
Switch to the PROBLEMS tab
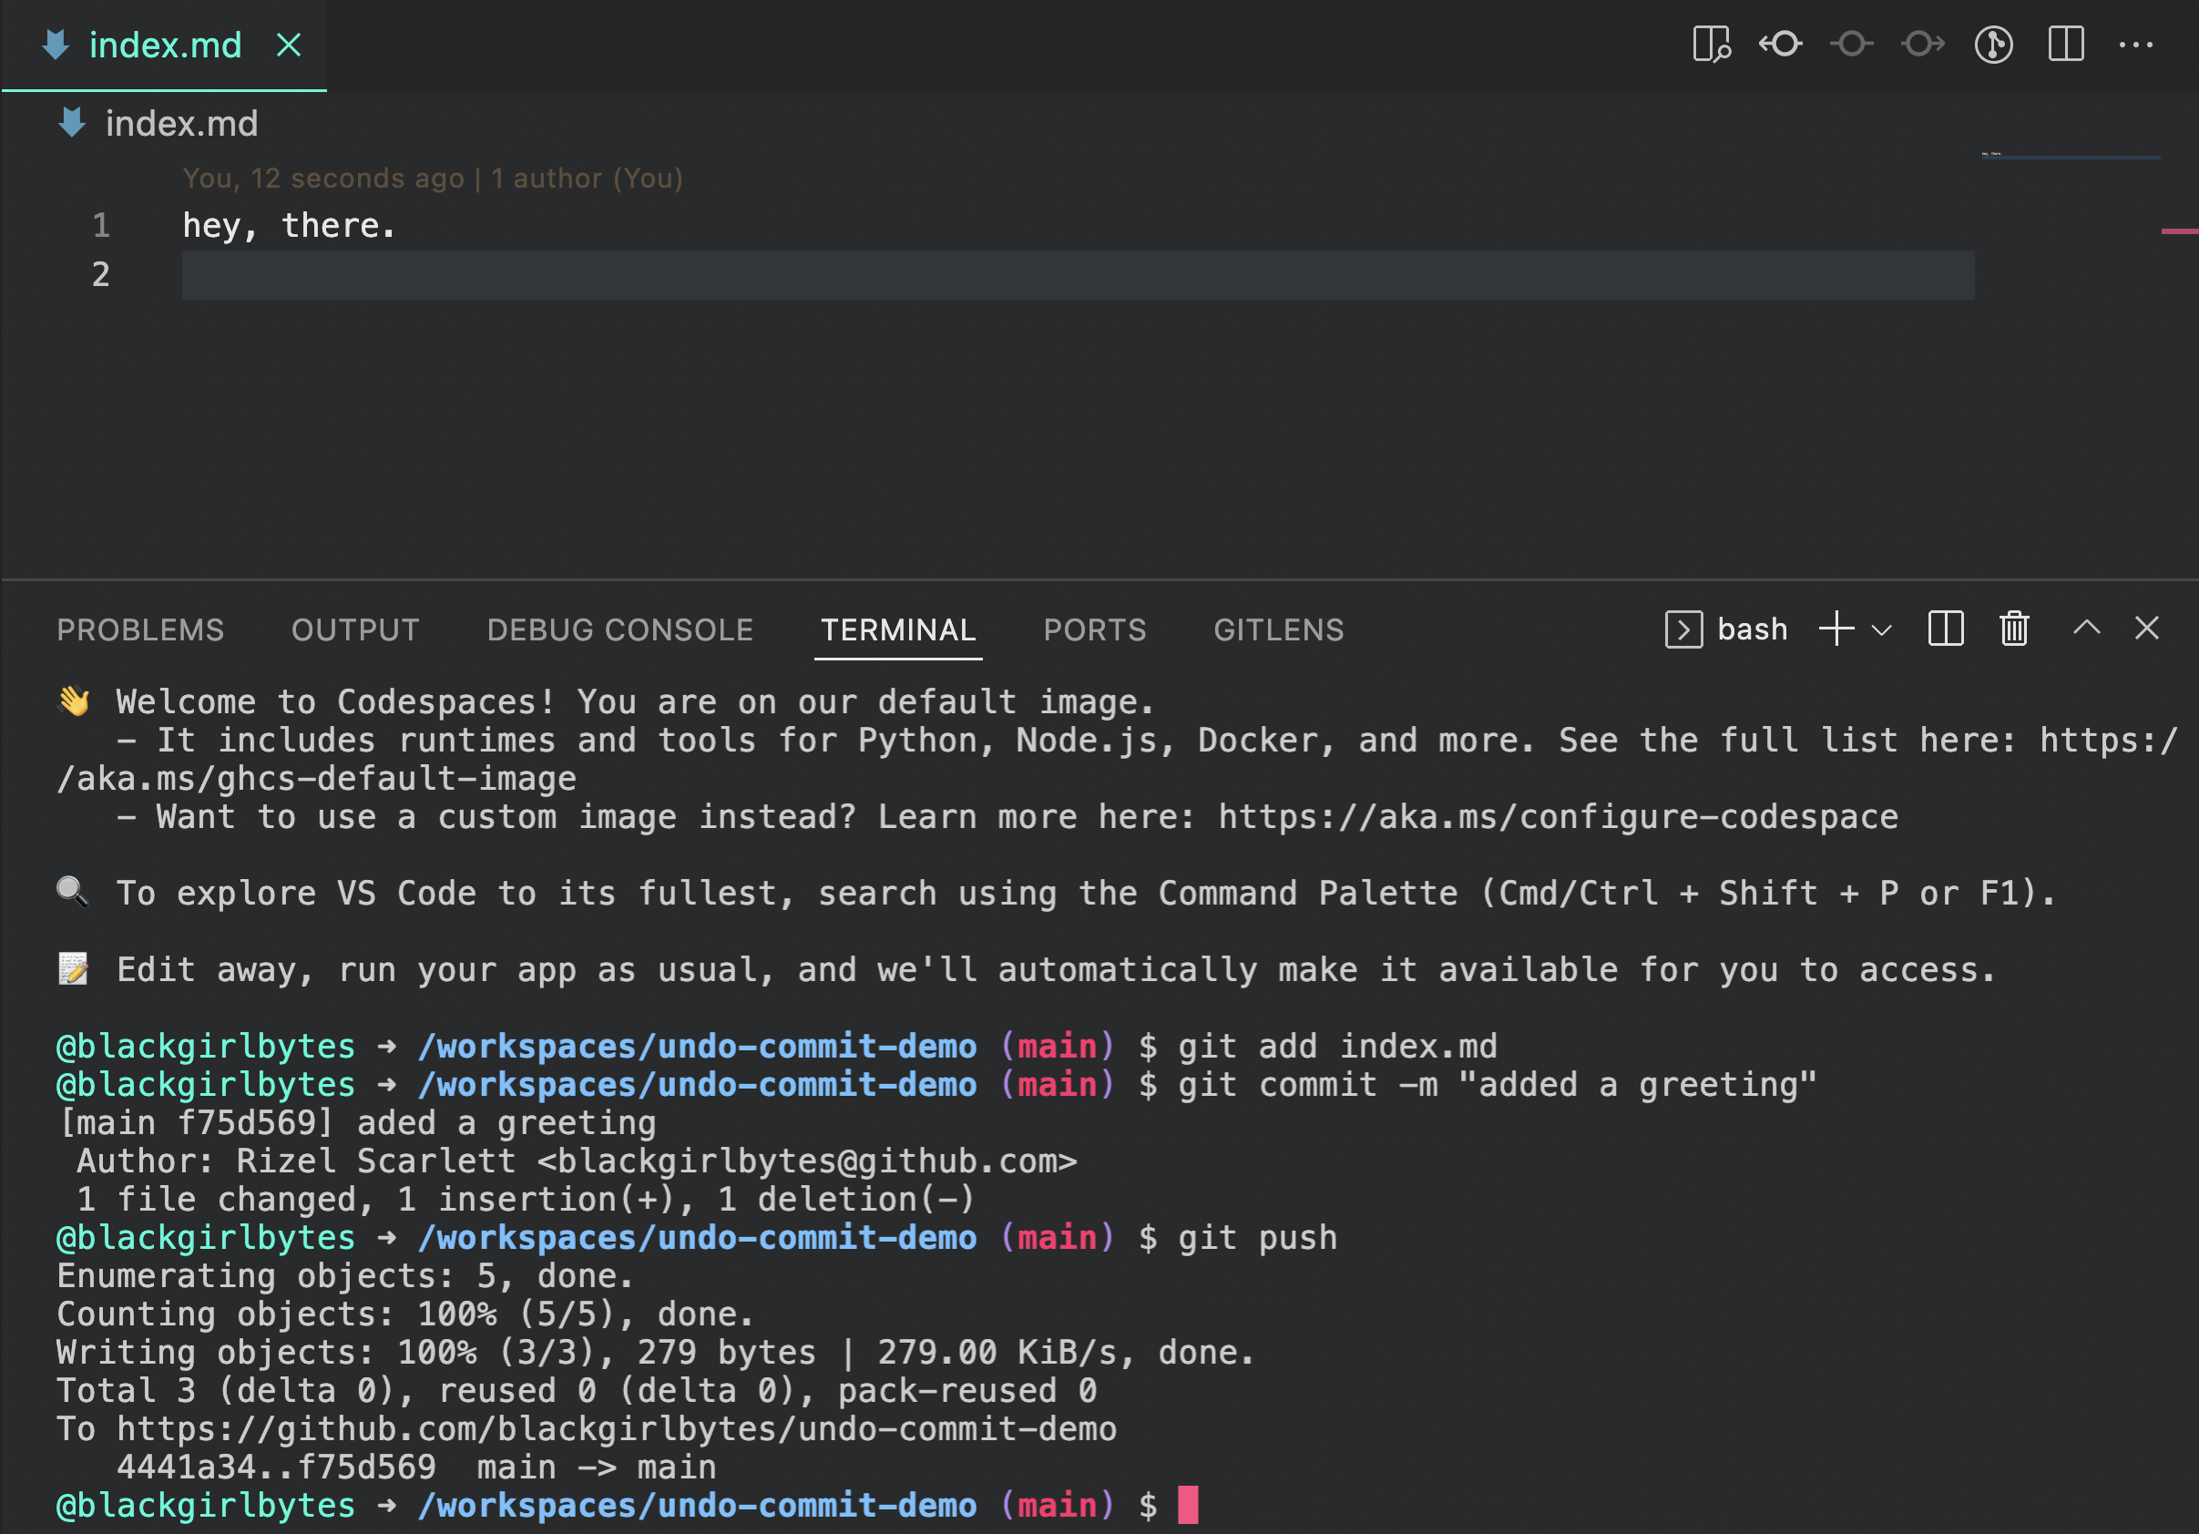(140, 629)
